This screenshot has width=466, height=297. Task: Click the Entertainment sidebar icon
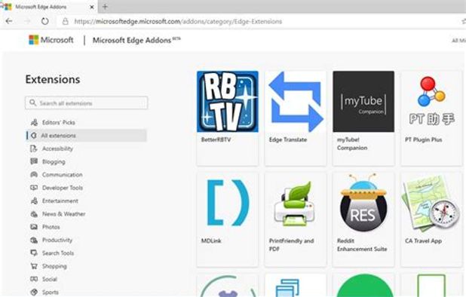click(34, 201)
